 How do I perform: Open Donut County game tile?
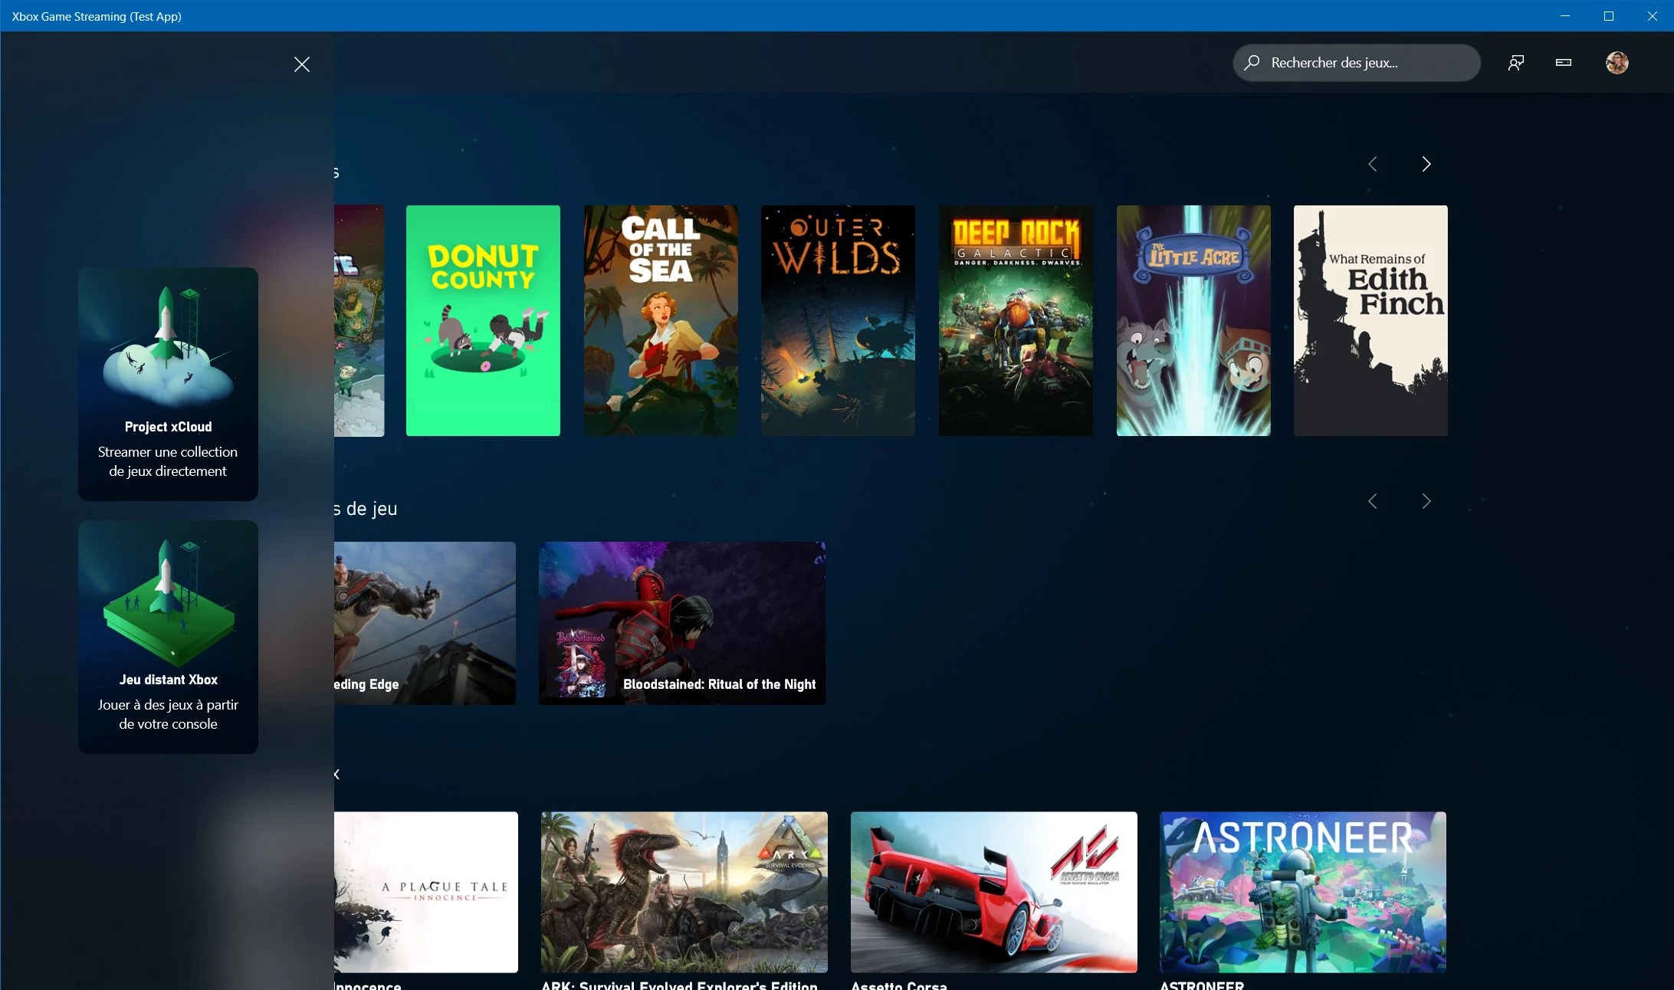coord(483,320)
